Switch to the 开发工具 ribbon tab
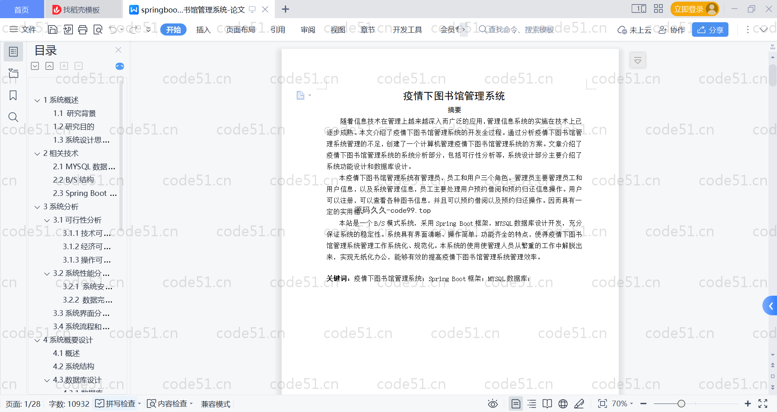777x412 pixels. 408,29
